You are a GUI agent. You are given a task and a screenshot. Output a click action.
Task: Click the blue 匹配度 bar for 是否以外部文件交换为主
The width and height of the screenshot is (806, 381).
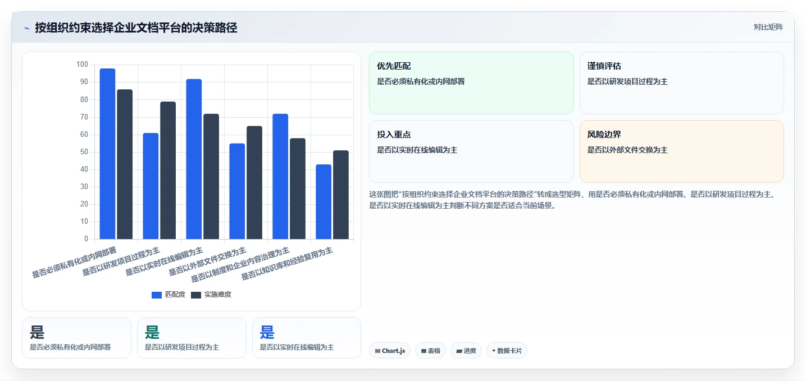[237, 191]
